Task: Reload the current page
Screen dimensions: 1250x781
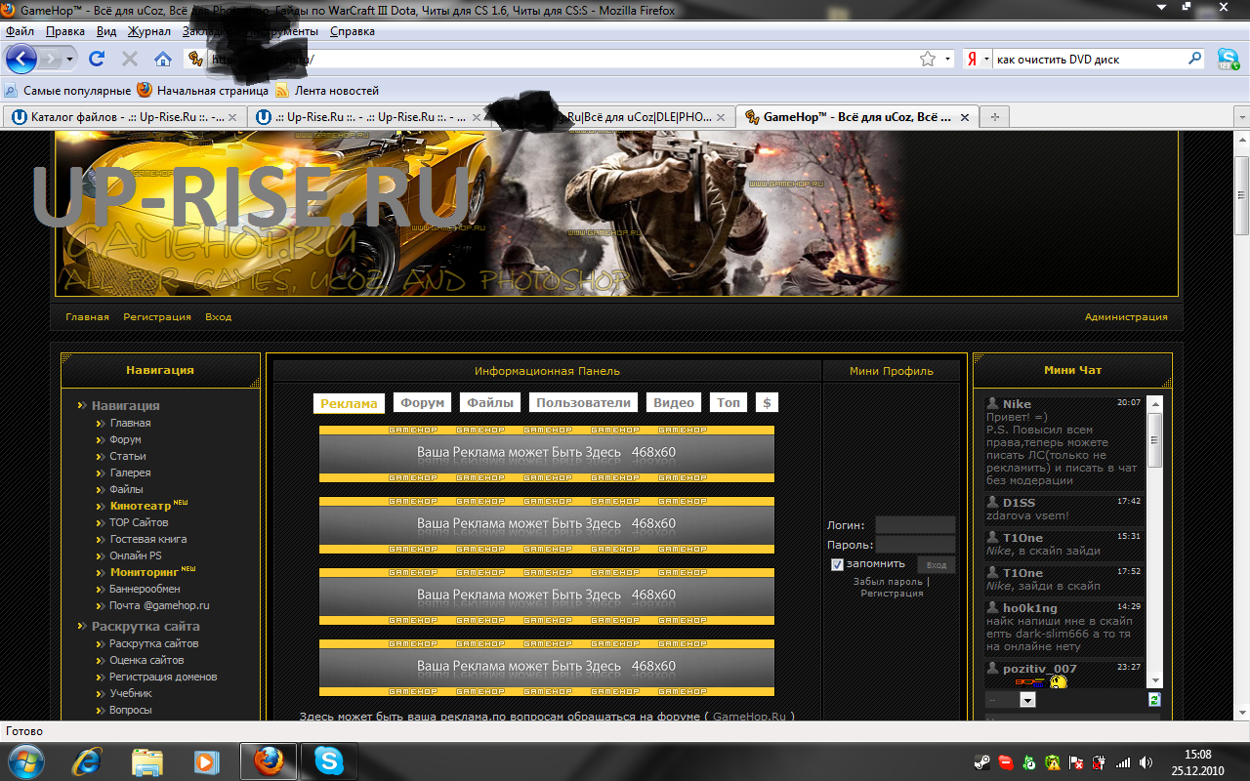Action: [96, 59]
